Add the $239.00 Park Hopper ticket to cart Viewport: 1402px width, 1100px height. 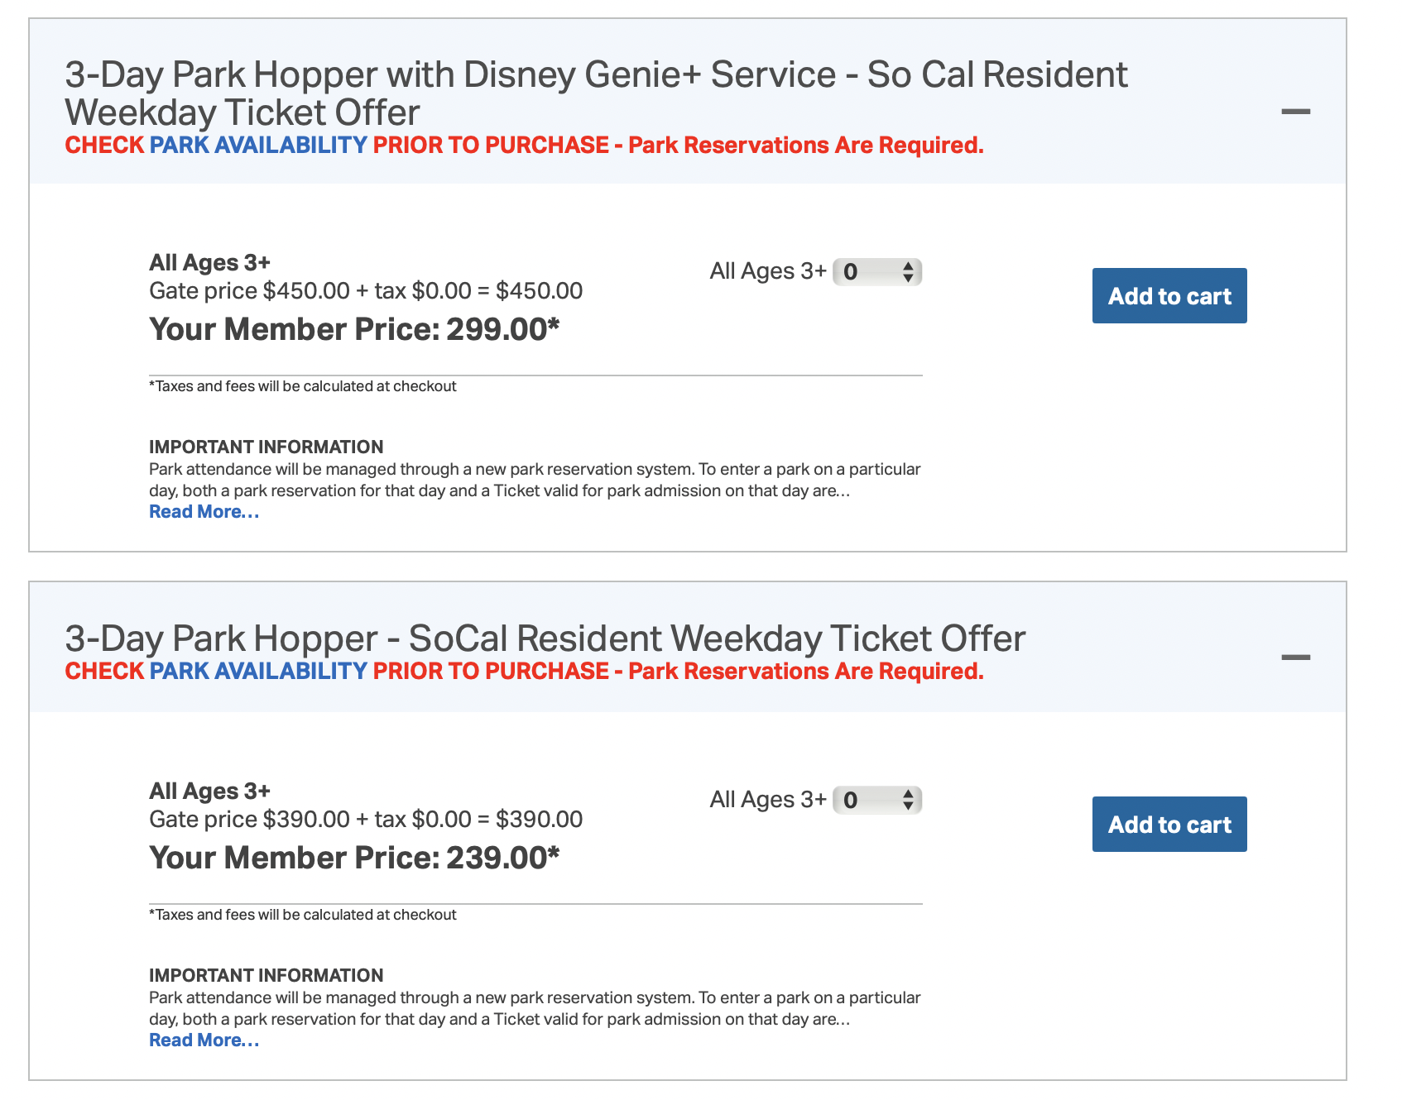tap(1169, 825)
